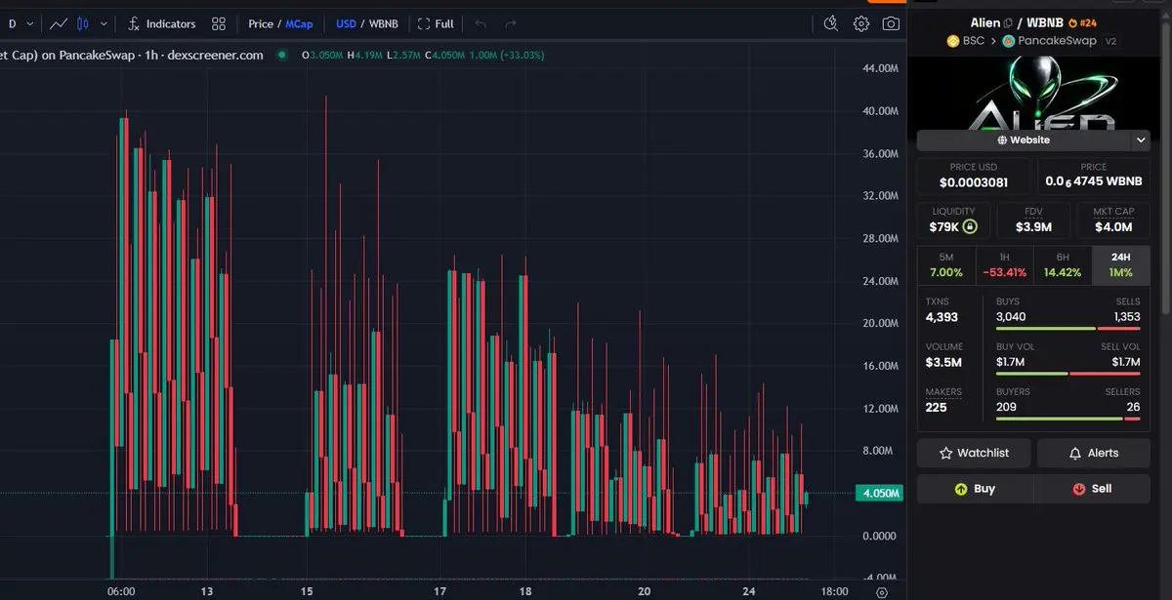Click the quick search icon in toolbar
This screenshot has height=600, width=1172.
tap(831, 23)
